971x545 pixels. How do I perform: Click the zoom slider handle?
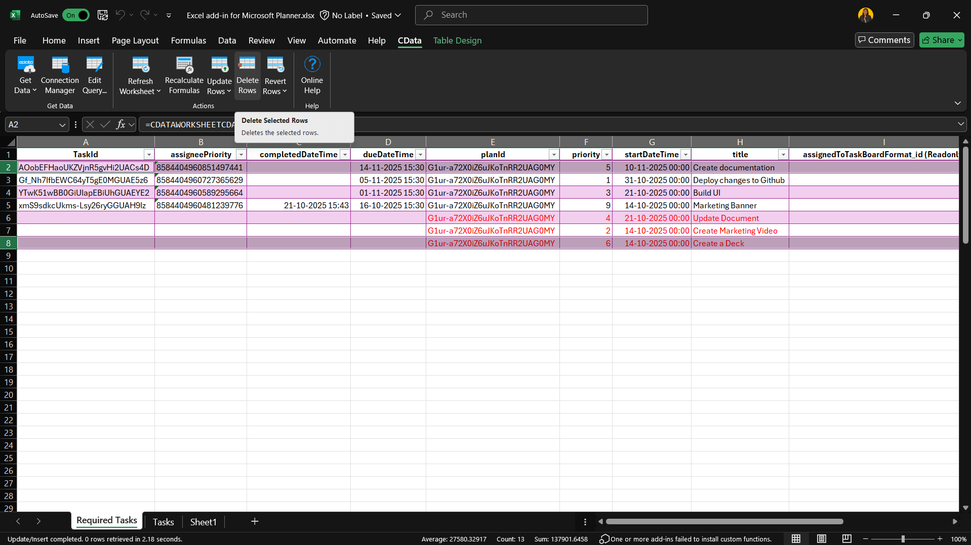[903, 539]
